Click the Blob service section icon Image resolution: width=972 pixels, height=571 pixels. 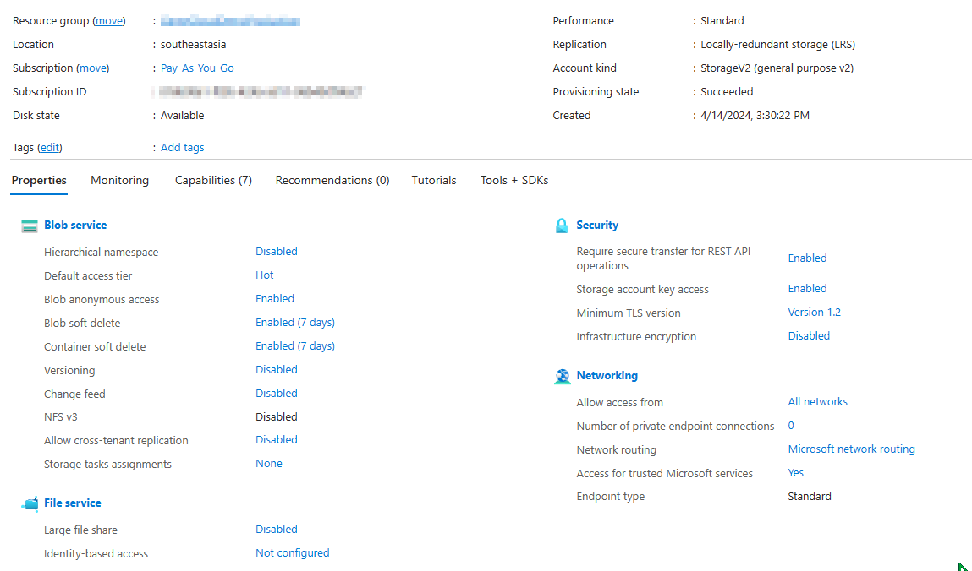(30, 225)
